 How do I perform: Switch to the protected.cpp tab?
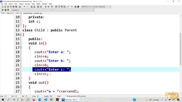coord(28,13)
